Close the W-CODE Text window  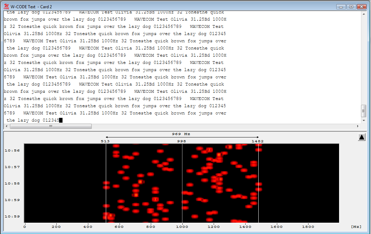[361, 7]
